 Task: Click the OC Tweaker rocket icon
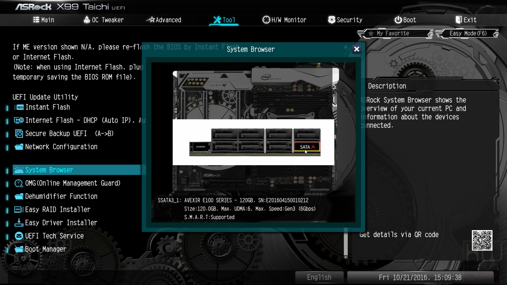point(87,20)
